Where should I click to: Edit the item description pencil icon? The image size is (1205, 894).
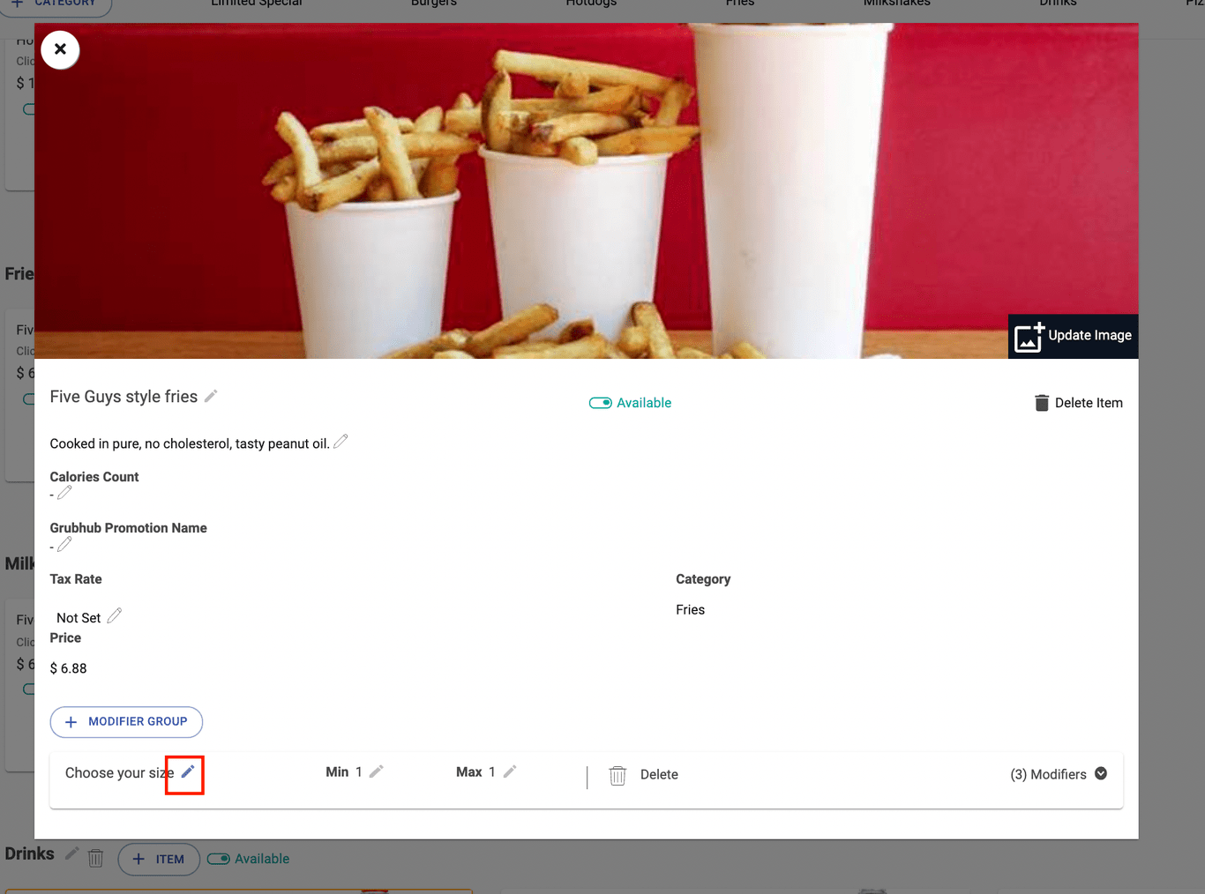coord(341,442)
